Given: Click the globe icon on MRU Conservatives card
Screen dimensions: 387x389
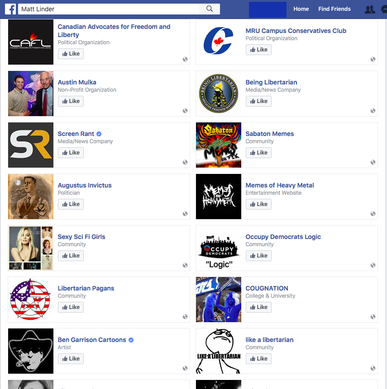Looking at the screenshot, I should (x=373, y=59).
